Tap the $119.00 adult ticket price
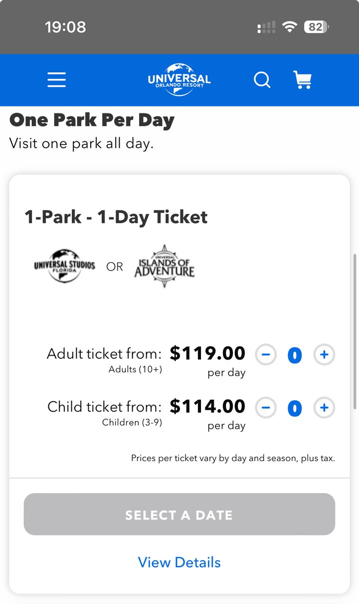 tap(207, 354)
